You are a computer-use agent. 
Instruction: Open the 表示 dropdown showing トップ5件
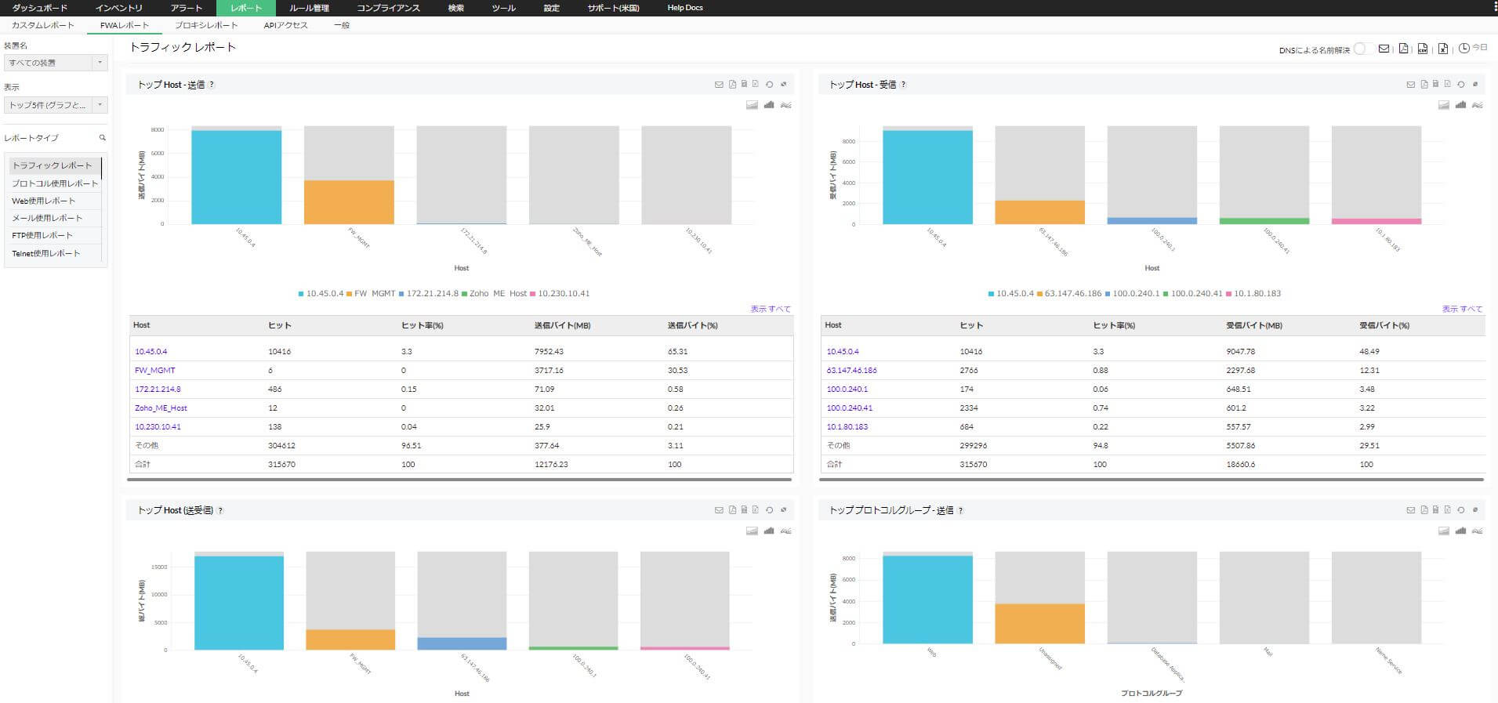click(x=56, y=105)
